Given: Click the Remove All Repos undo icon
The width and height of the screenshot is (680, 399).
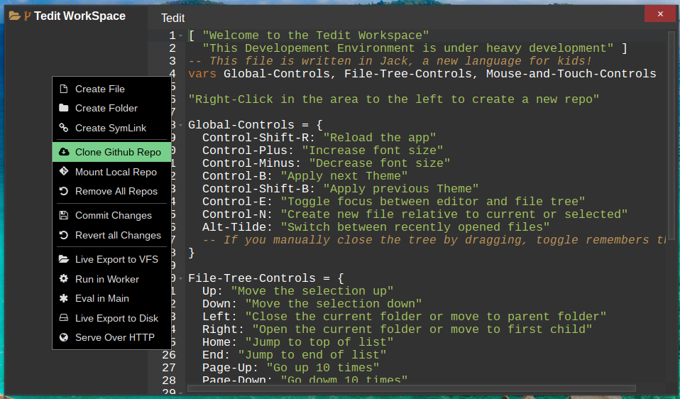Looking at the screenshot, I should [x=64, y=191].
